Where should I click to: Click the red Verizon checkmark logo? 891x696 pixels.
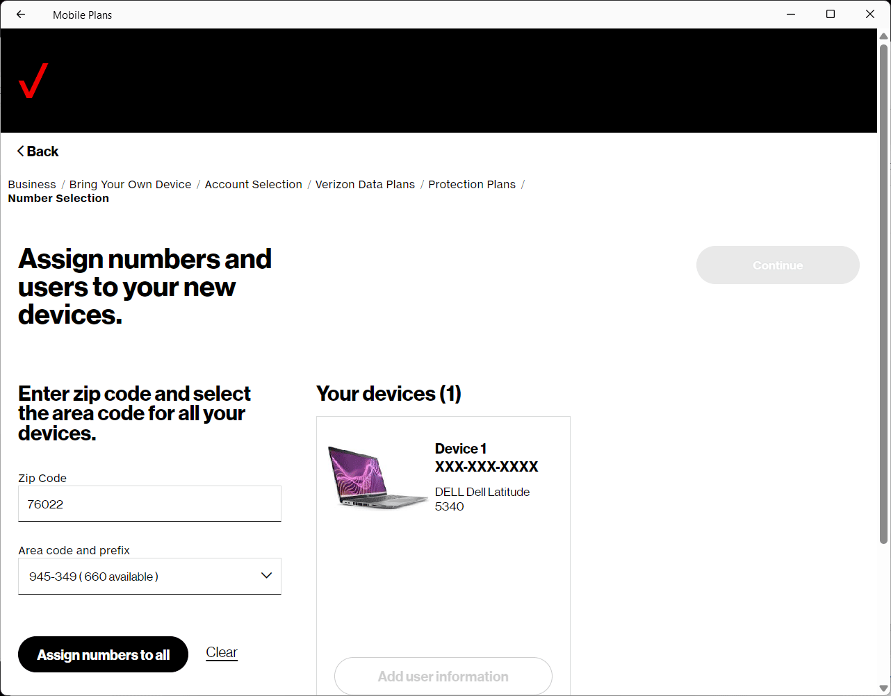[x=33, y=81]
